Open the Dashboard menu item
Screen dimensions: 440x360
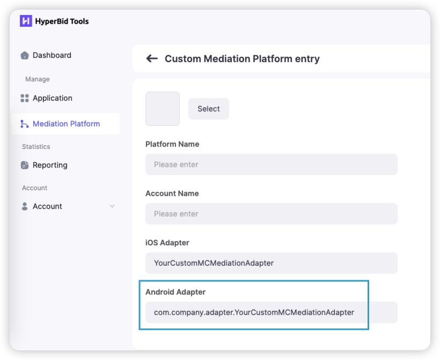point(52,55)
